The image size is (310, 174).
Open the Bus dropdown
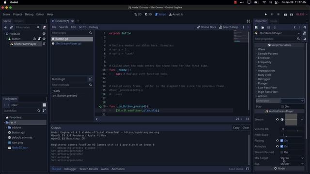click(292, 164)
